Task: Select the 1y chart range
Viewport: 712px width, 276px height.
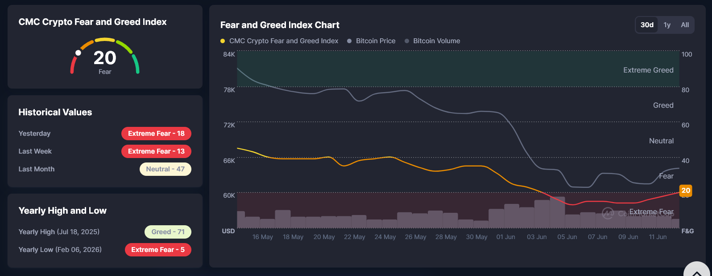Action: (667, 25)
